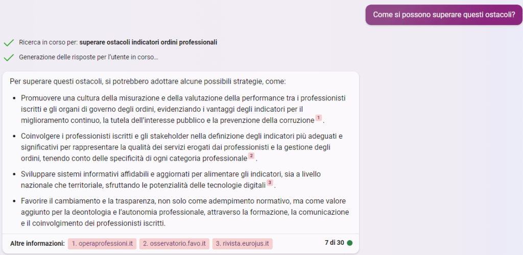Click the green checkmark beside the search query status
The width and height of the screenshot is (523, 255).
8,43
